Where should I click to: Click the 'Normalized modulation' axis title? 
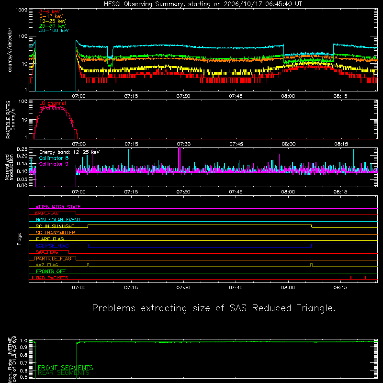coord(9,167)
